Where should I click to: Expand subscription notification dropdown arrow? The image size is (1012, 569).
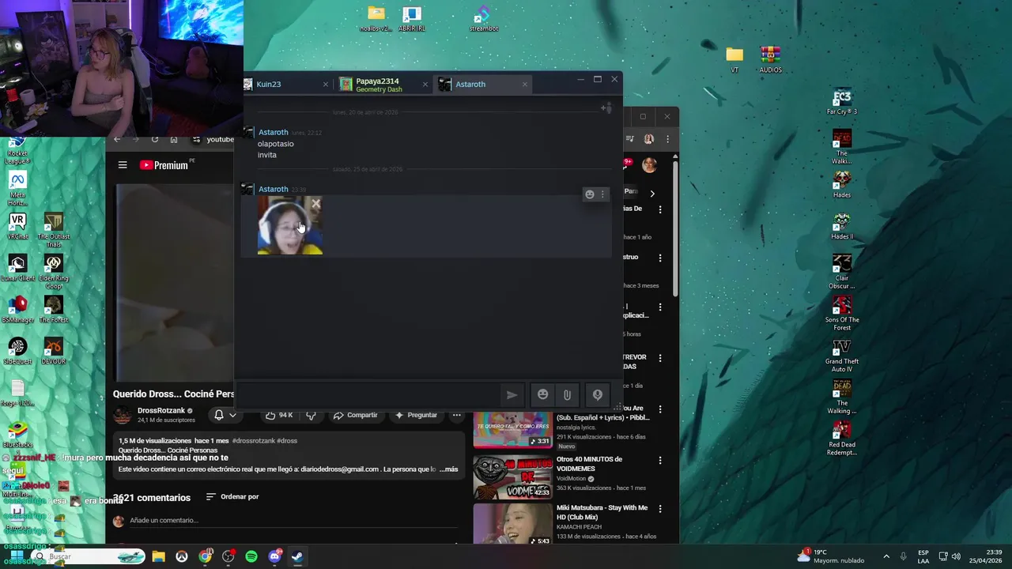[x=232, y=415]
